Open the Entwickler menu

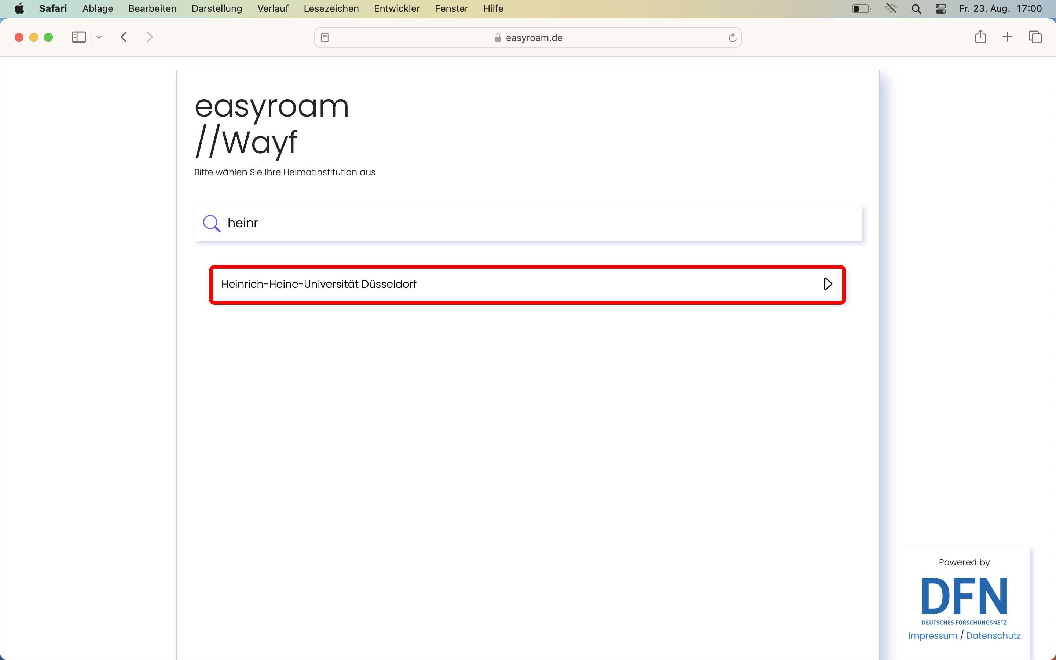pos(397,8)
